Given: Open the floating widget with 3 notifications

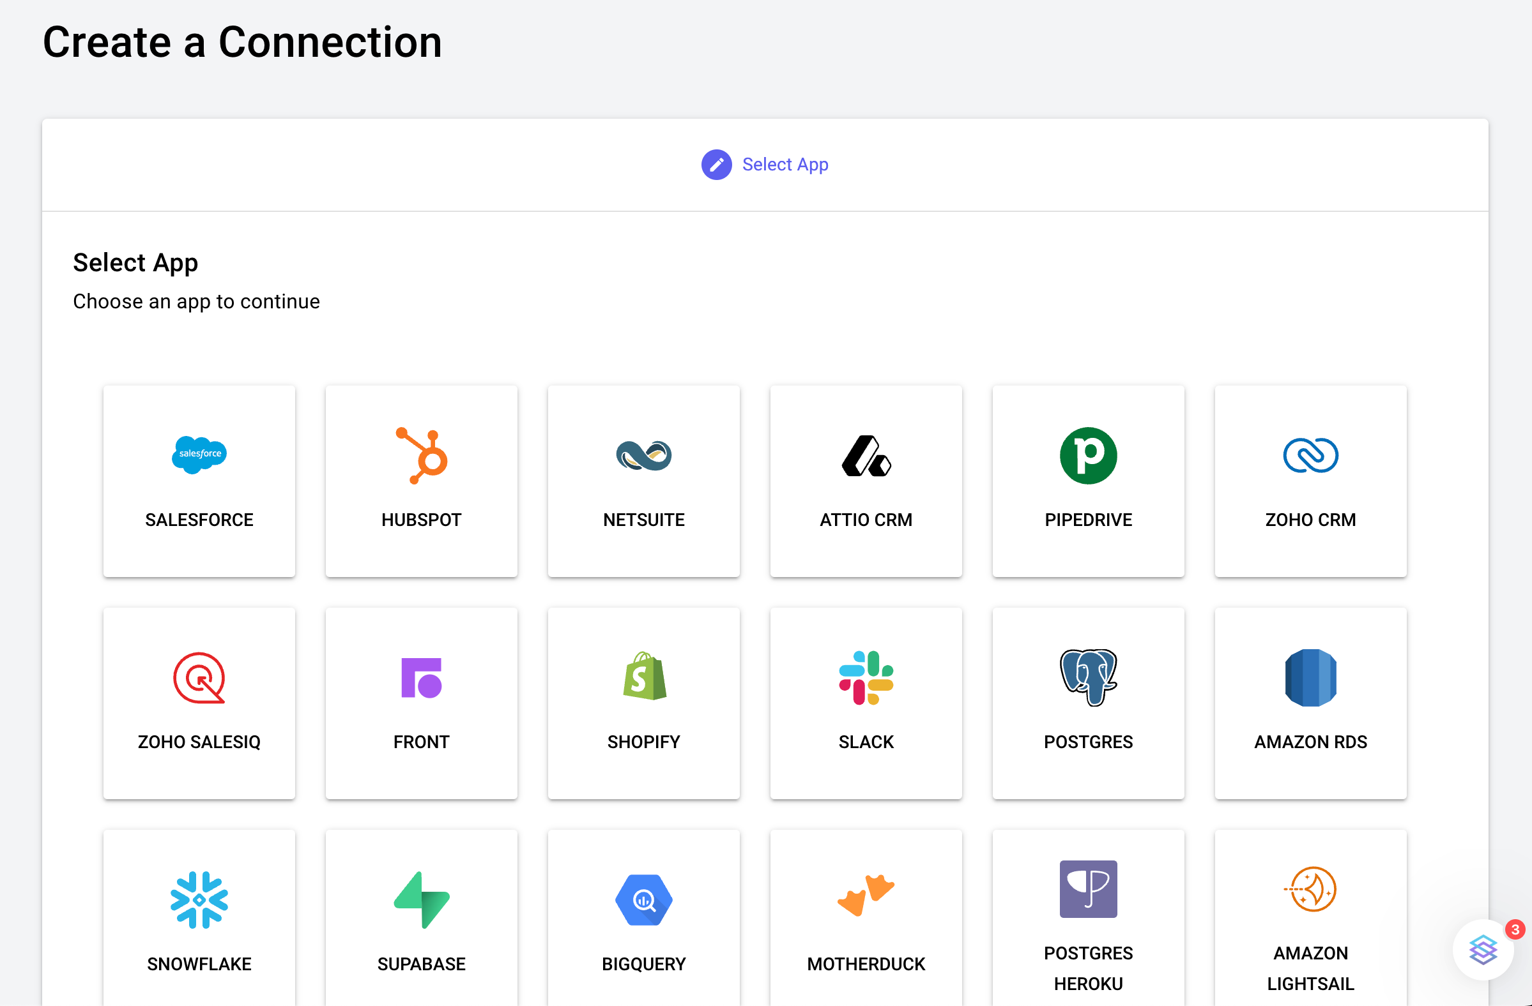Looking at the screenshot, I should point(1483,949).
